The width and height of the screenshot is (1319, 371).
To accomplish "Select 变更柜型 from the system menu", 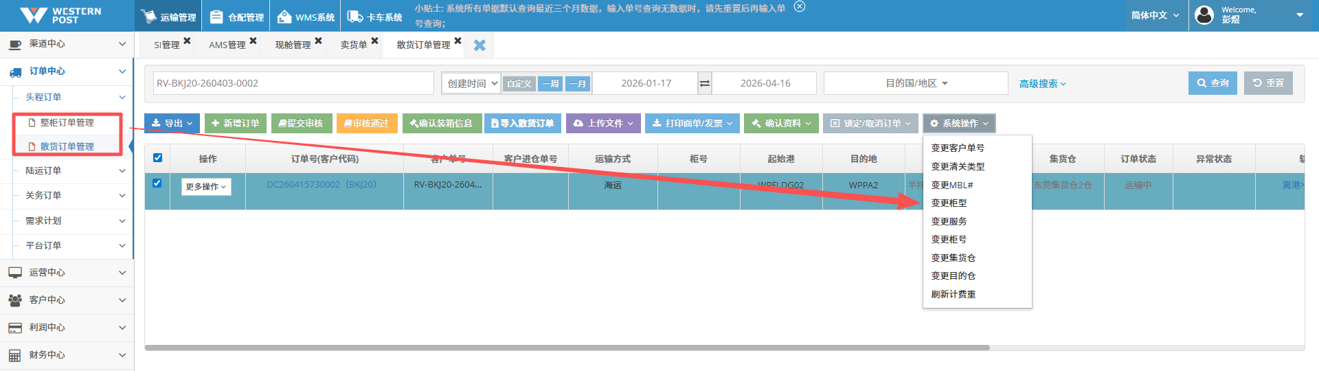I will coord(949,203).
